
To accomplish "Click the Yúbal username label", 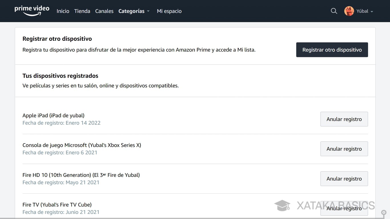I will click(x=361, y=11).
